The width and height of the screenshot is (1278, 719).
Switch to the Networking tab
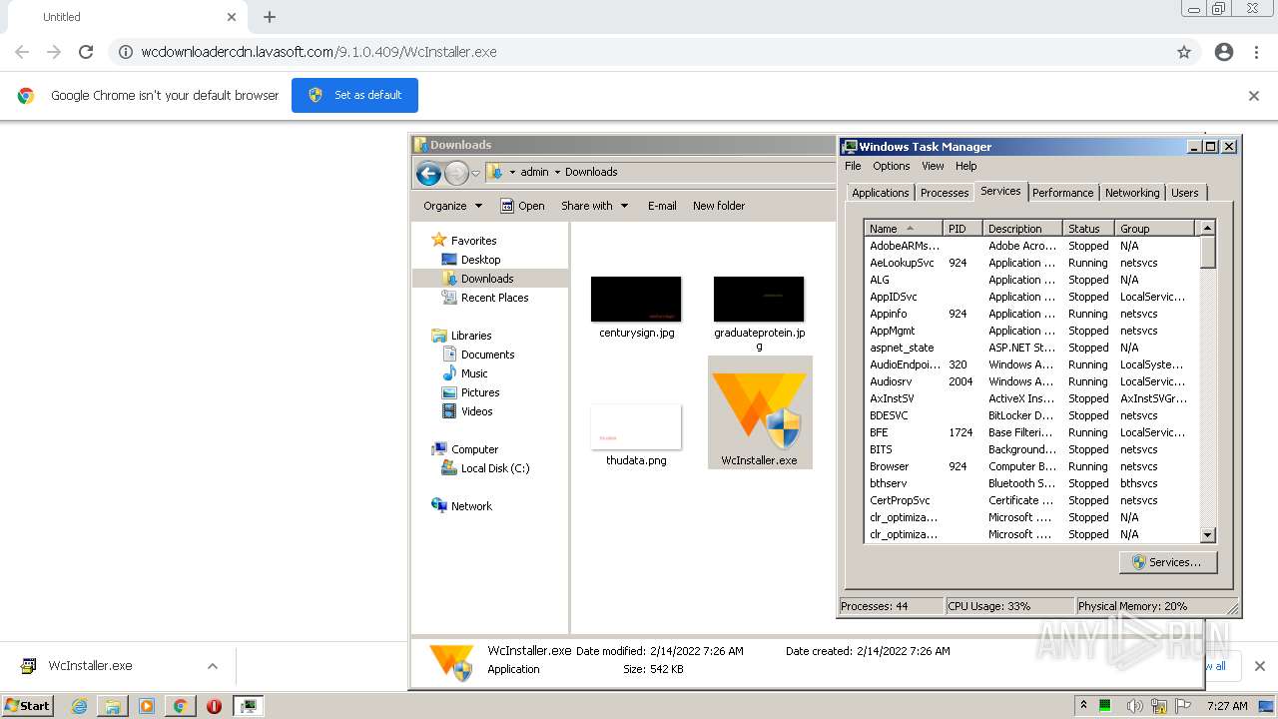point(1132,193)
